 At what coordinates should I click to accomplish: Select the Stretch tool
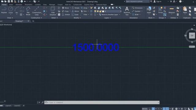66,15
